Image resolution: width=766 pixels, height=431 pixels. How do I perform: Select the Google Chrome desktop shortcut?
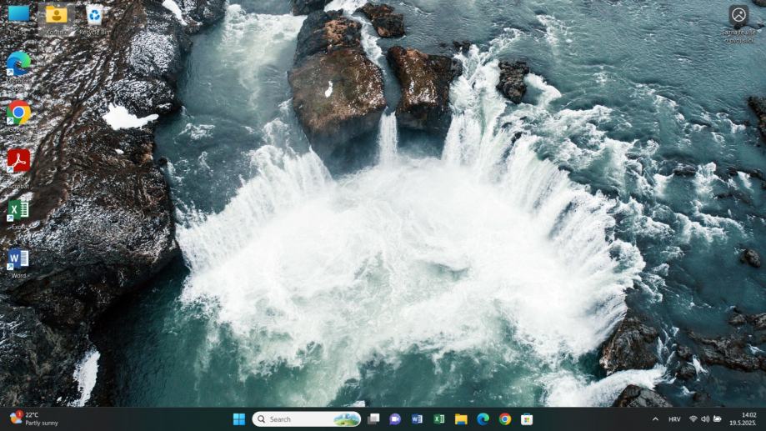[x=18, y=113]
